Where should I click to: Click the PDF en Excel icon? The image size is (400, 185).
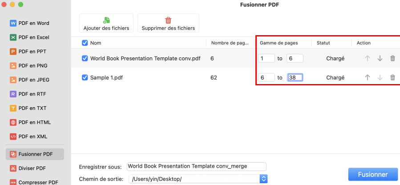pyautogui.click(x=13, y=37)
